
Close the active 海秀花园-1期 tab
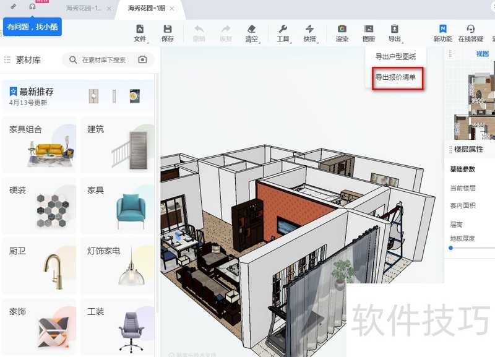coord(171,9)
